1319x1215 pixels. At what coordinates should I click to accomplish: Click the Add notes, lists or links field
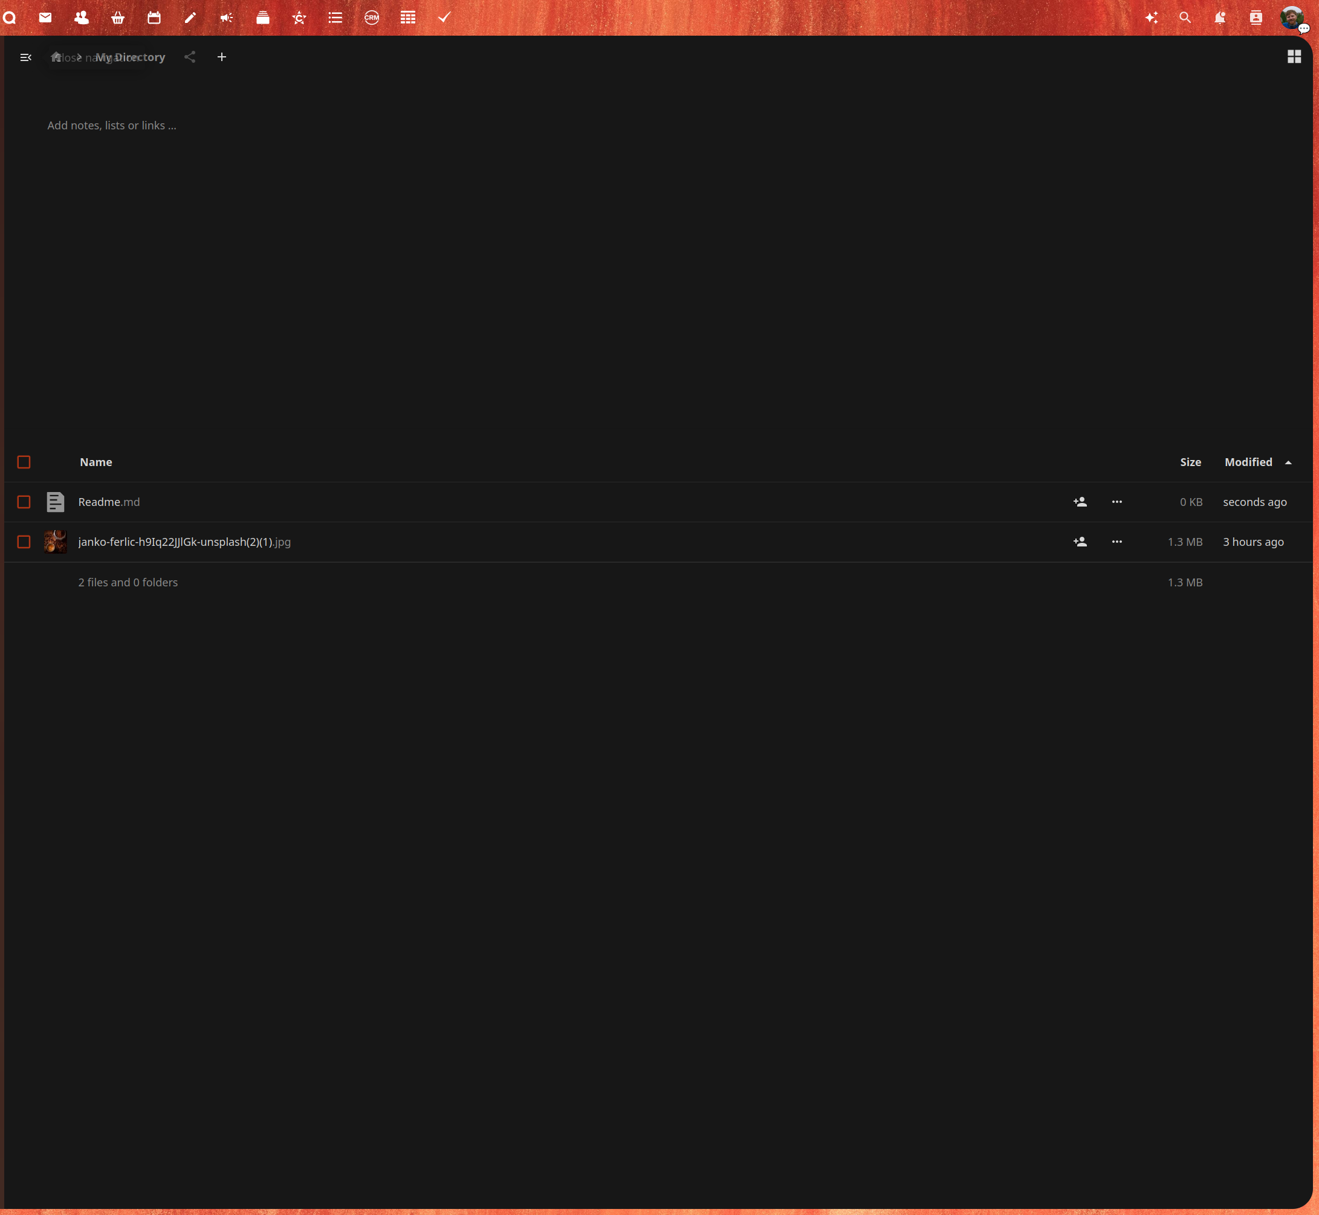[112, 125]
